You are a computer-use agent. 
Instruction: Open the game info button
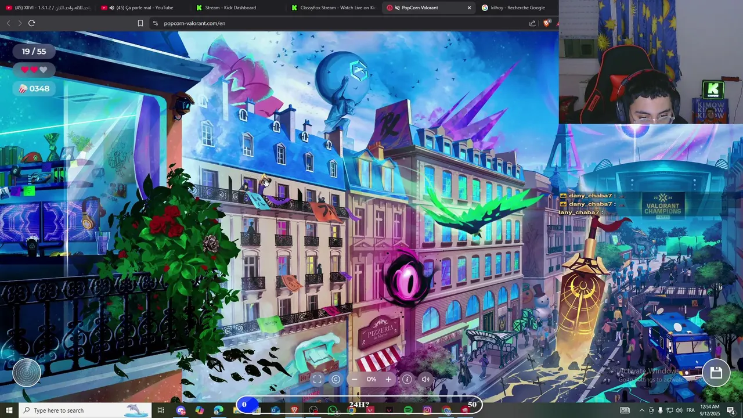(x=407, y=379)
